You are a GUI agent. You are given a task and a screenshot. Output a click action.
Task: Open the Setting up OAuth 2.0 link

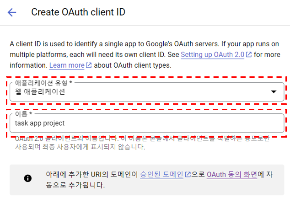click(x=213, y=54)
